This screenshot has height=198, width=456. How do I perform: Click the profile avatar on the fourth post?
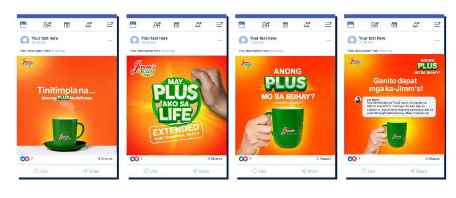click(x=352, y=40)
